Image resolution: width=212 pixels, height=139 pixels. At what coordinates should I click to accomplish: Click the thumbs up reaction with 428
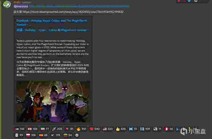click(x=121, y=129)
